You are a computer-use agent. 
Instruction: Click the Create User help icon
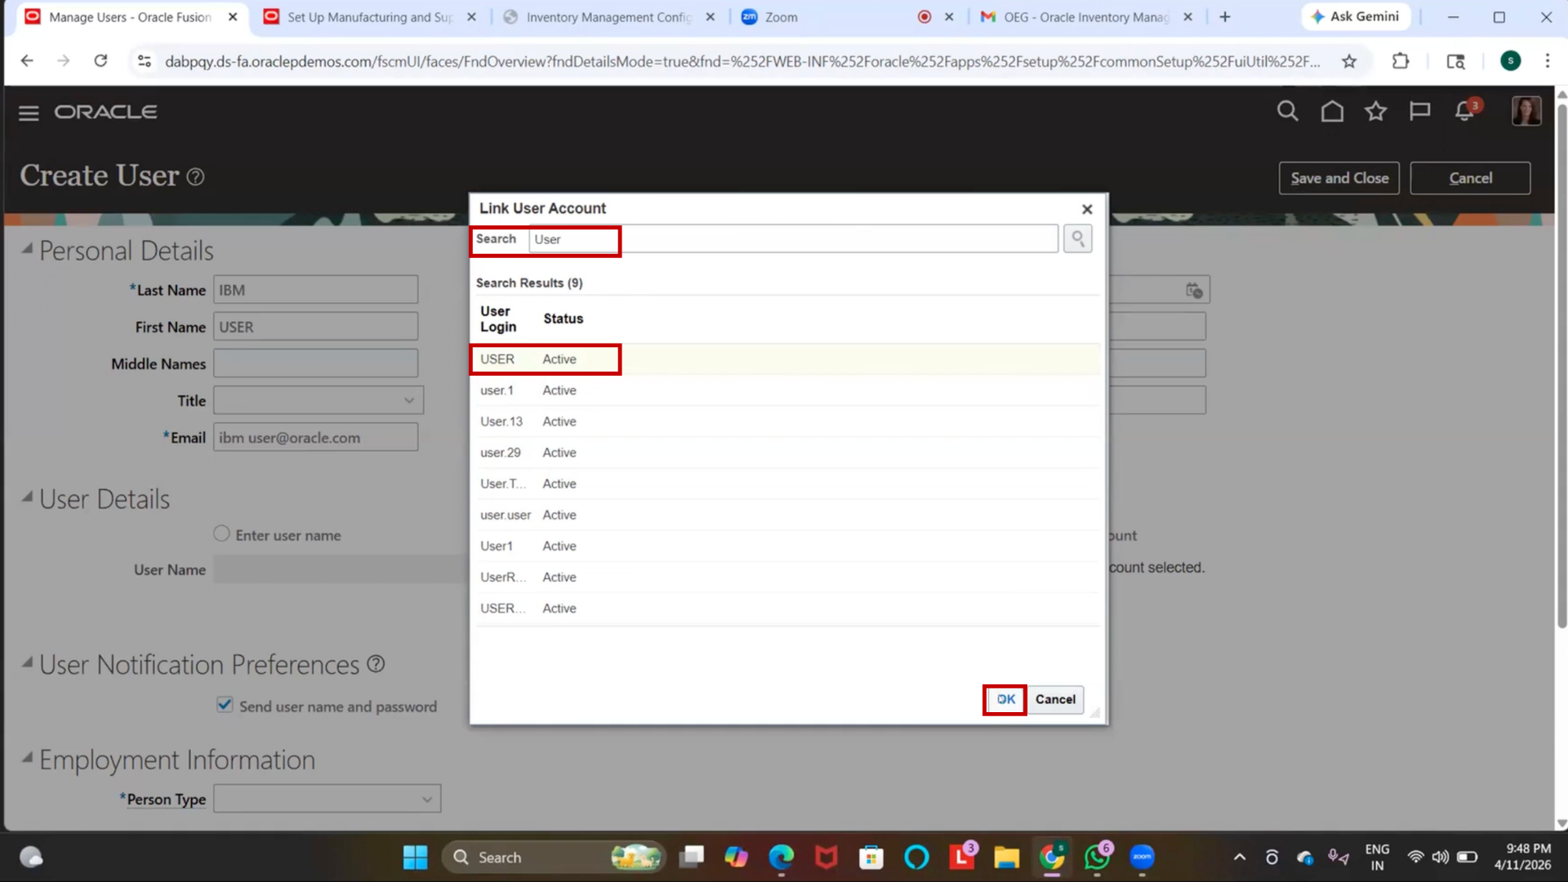tap(195, 176)
